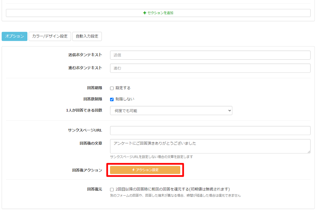
Task: Click the サンクスページURL label
Action: pos(85,130)
